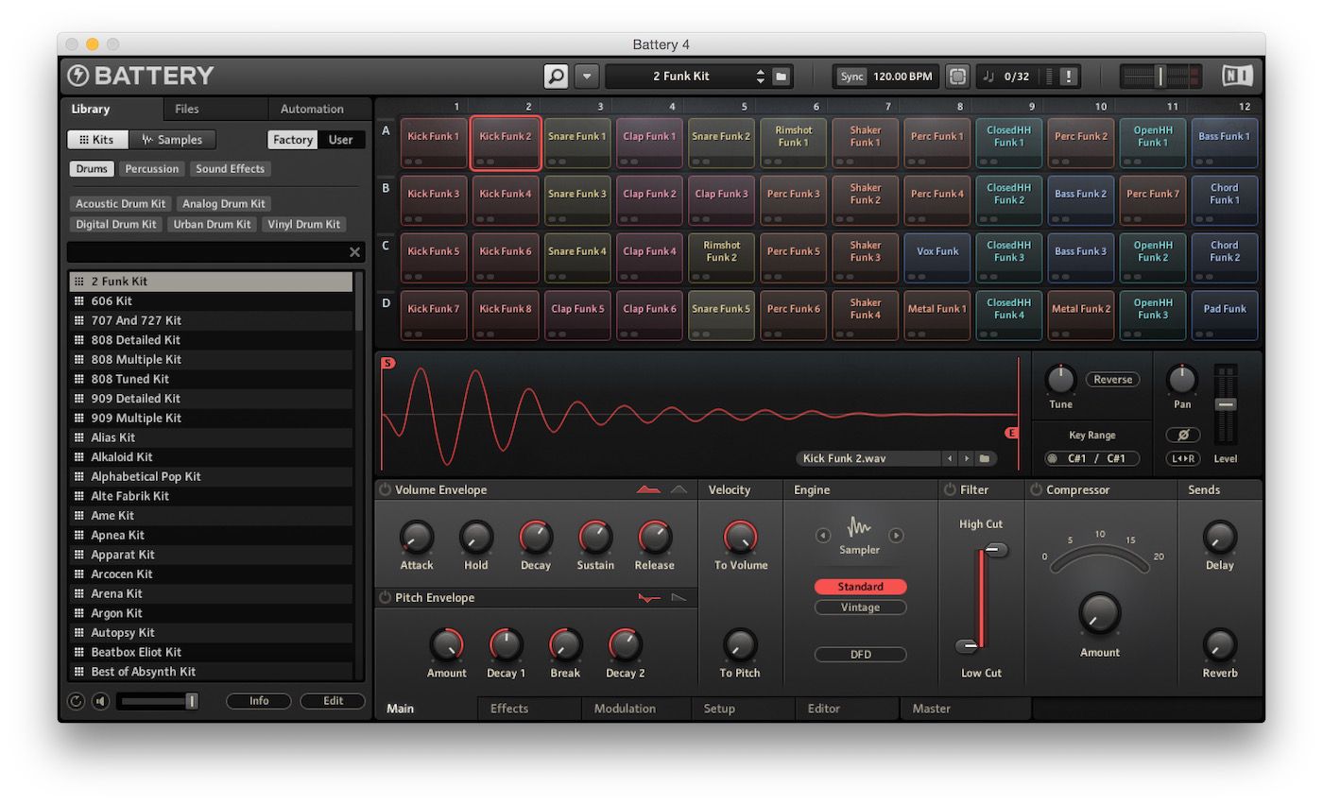Viewport: 1323px width, 805px height.
Task: Click the sample start S marker
Action: click(387, 363)
